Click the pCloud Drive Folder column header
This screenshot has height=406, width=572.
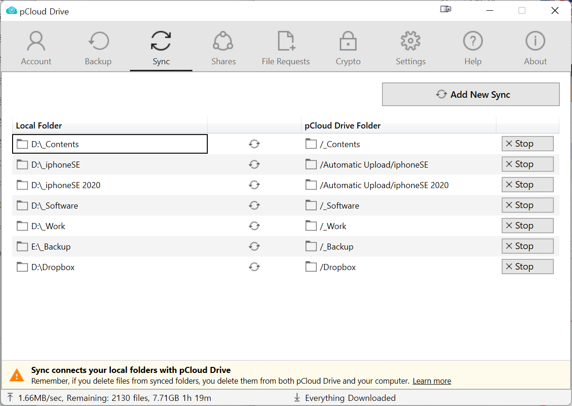click(x=399, y=125)
